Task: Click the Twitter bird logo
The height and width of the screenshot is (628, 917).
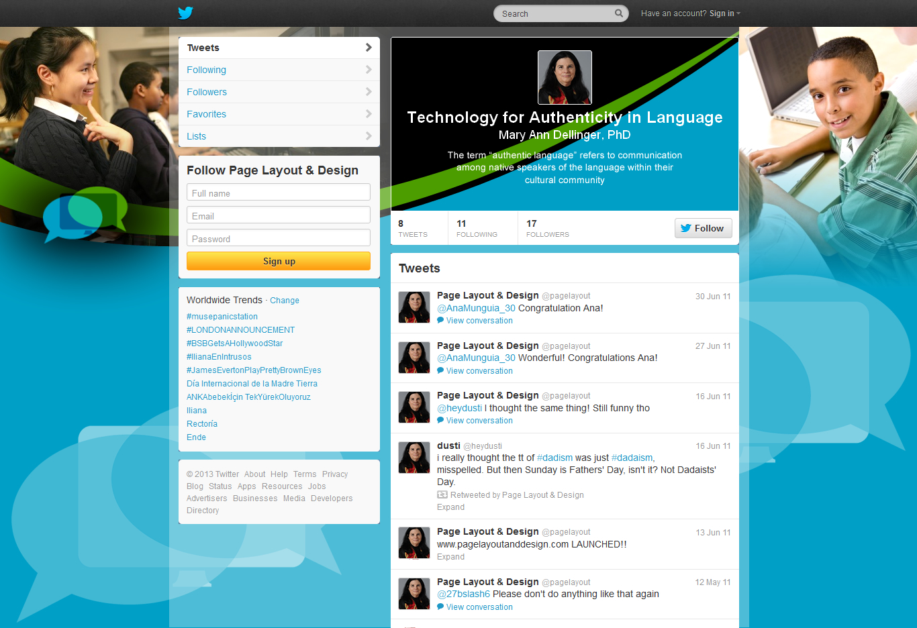Action: (185, 13)
